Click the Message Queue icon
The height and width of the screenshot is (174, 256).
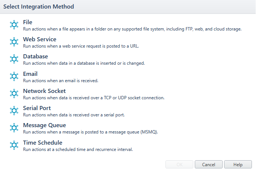[14, 128]
